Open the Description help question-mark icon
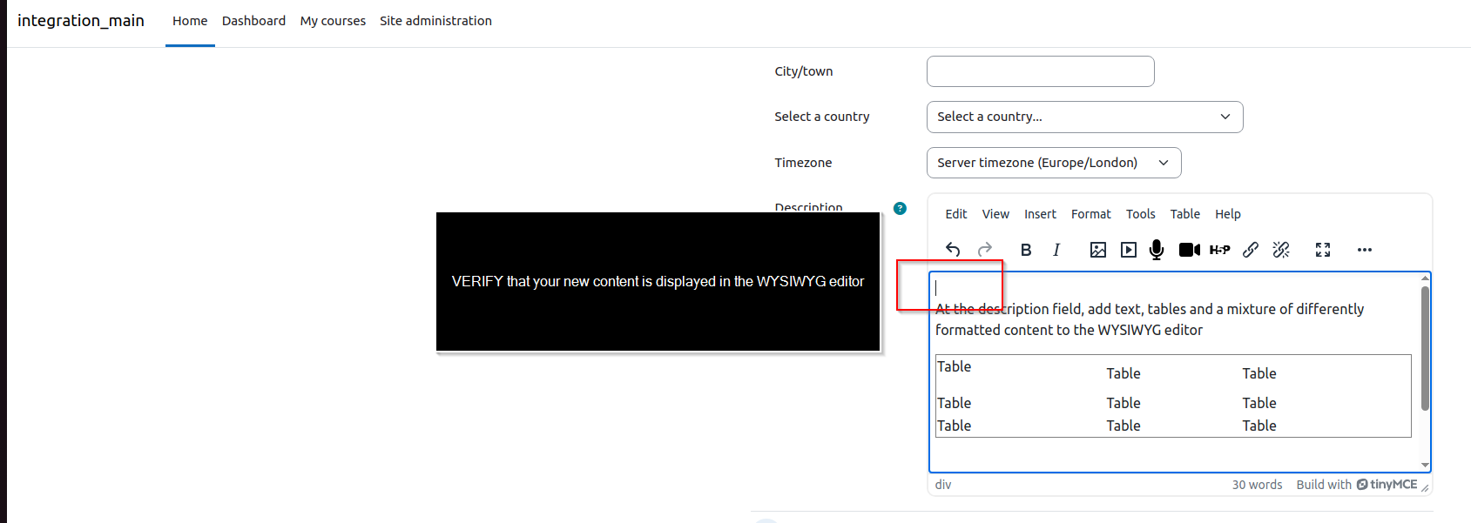Image resolution: width=1471 pixels, height=523 pixels. 900,208
